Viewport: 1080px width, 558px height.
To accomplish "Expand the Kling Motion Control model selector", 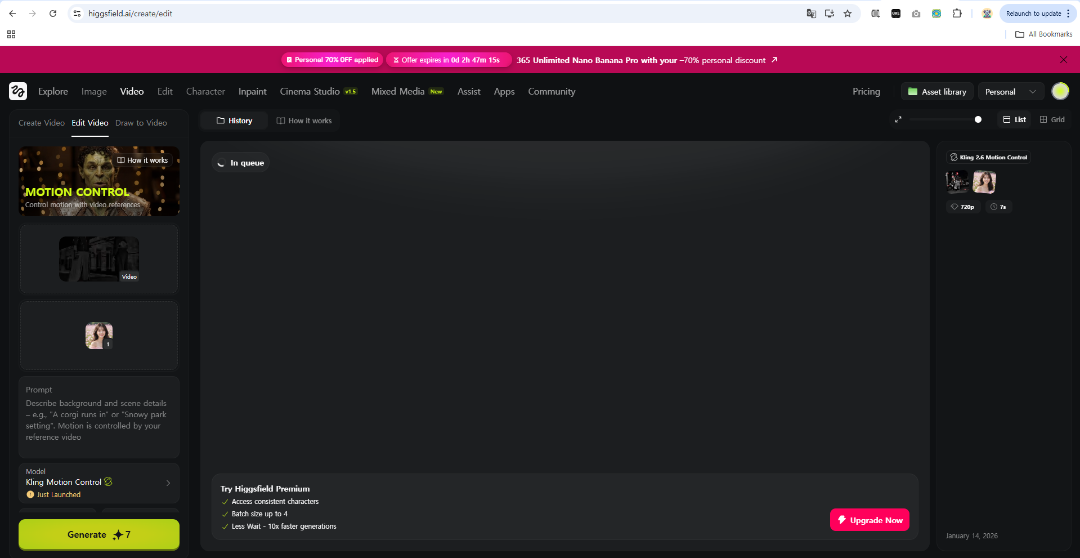I will pos(99,483).
